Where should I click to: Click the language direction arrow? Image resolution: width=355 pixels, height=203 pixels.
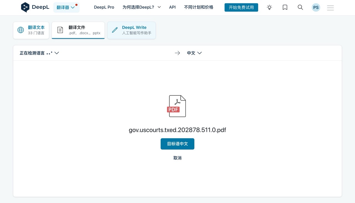(x=177, y=53)
